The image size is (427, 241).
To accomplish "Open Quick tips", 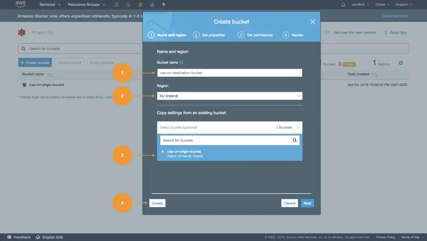I will click(x=398, y=33).
